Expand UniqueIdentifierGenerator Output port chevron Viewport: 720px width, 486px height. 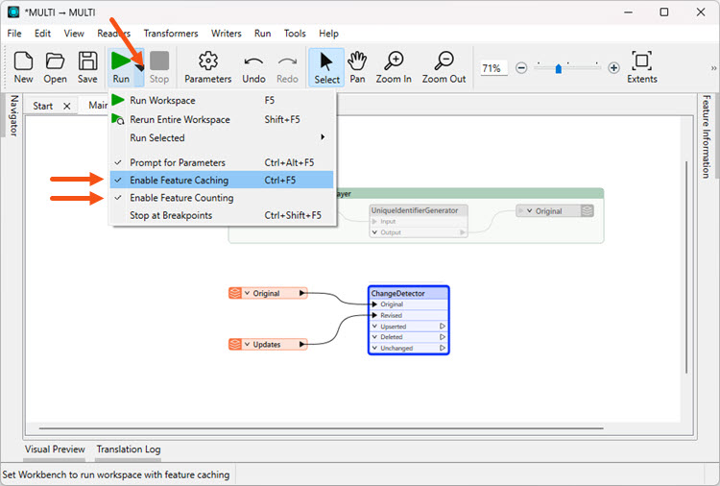point(374,232)
